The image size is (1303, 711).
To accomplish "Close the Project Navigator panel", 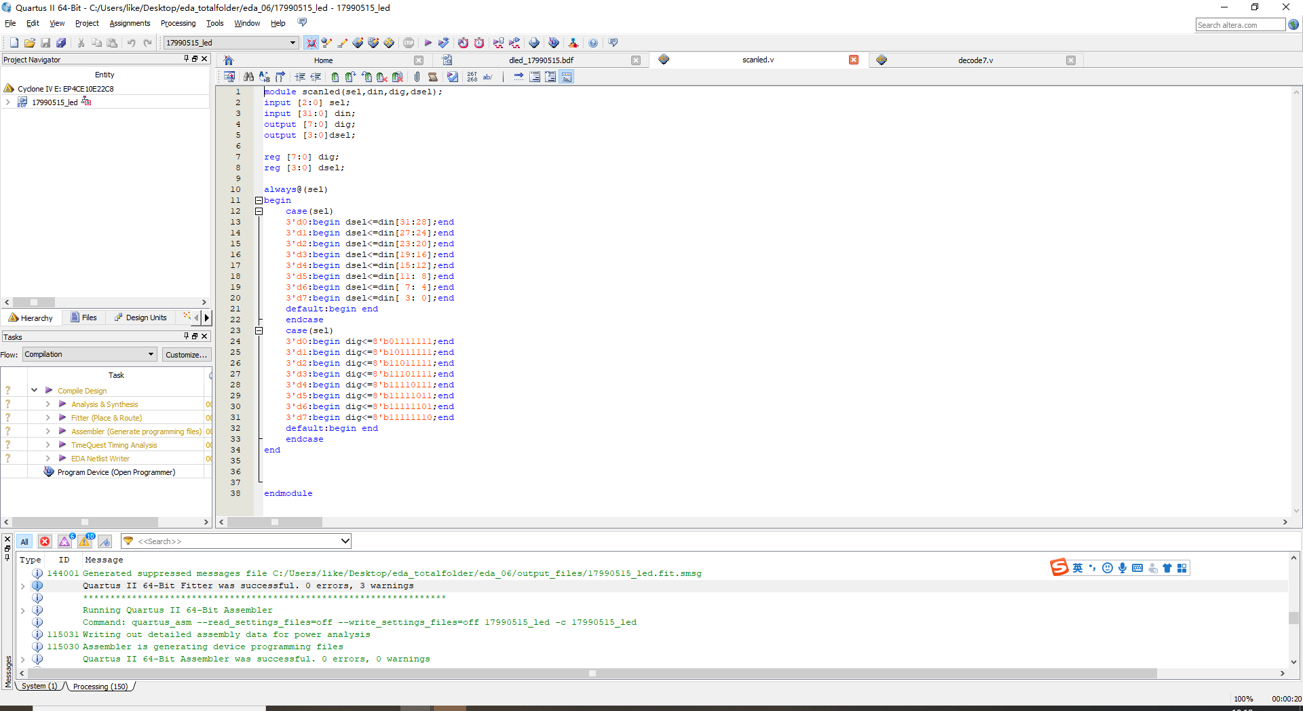I will click(204, 59).
